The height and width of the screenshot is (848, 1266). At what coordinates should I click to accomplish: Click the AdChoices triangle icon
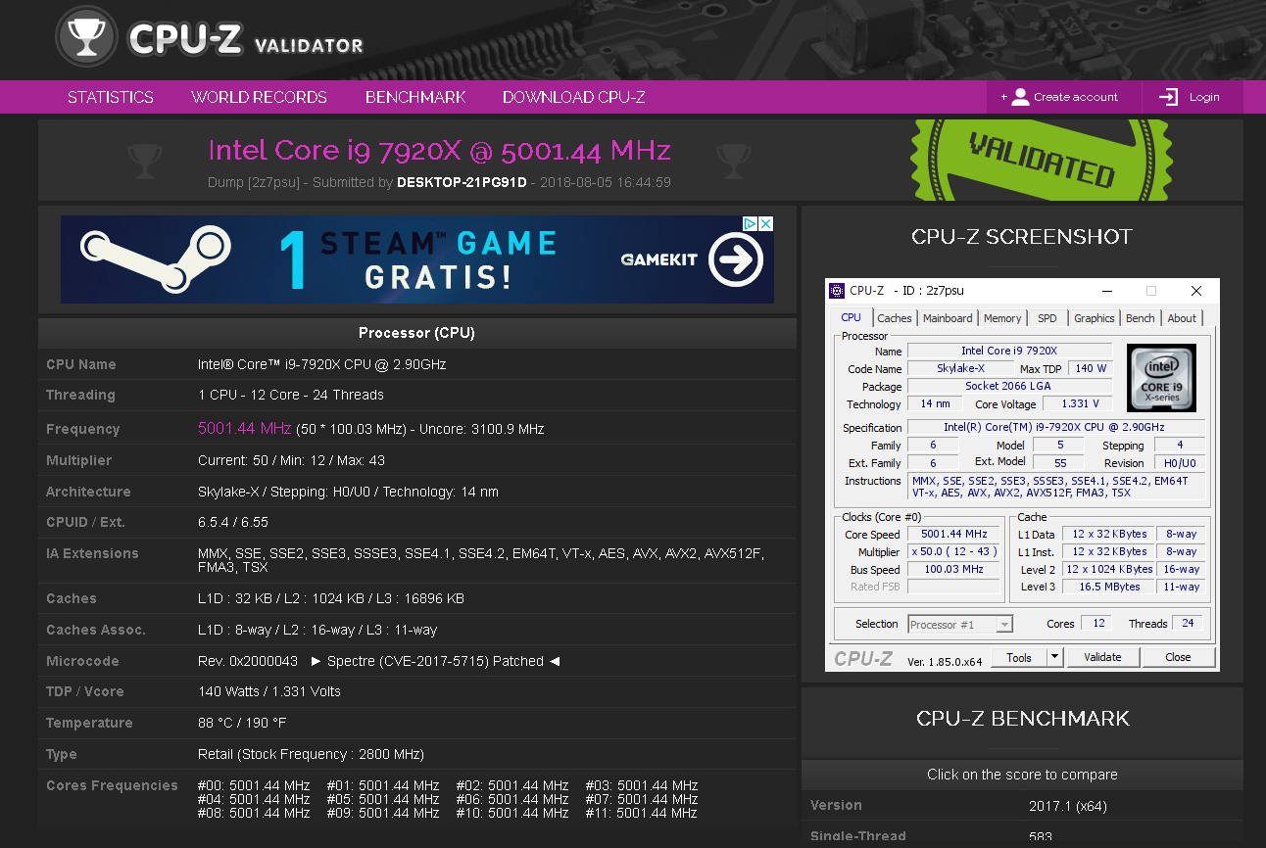[x=751, y=224]
